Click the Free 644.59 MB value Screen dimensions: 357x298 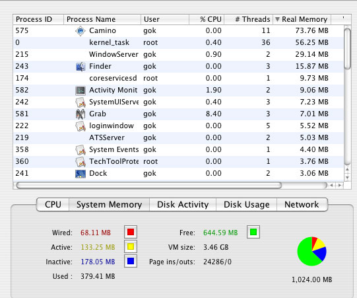pyautogui.click(x=220, y=233)
